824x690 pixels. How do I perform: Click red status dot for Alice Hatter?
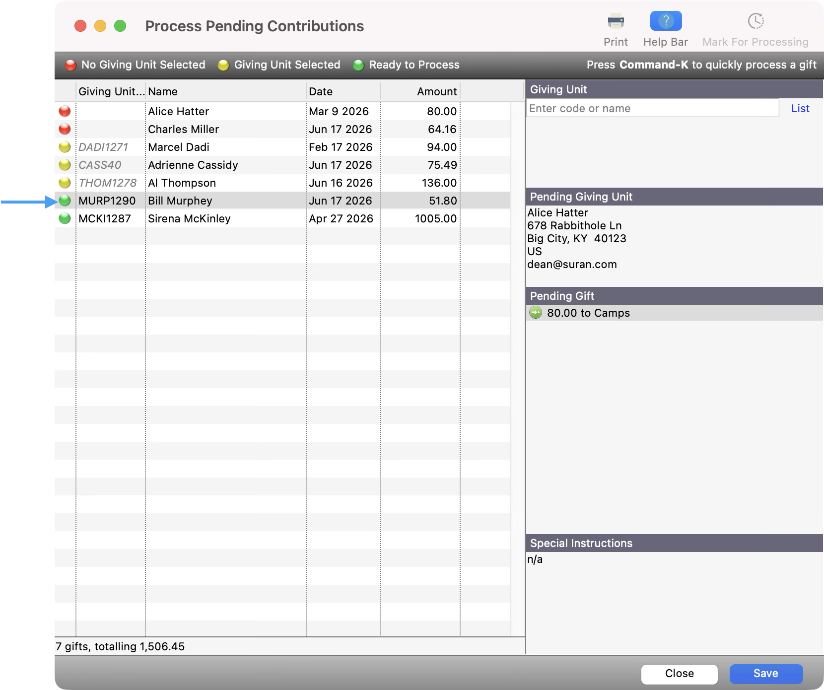click(65, 111)
